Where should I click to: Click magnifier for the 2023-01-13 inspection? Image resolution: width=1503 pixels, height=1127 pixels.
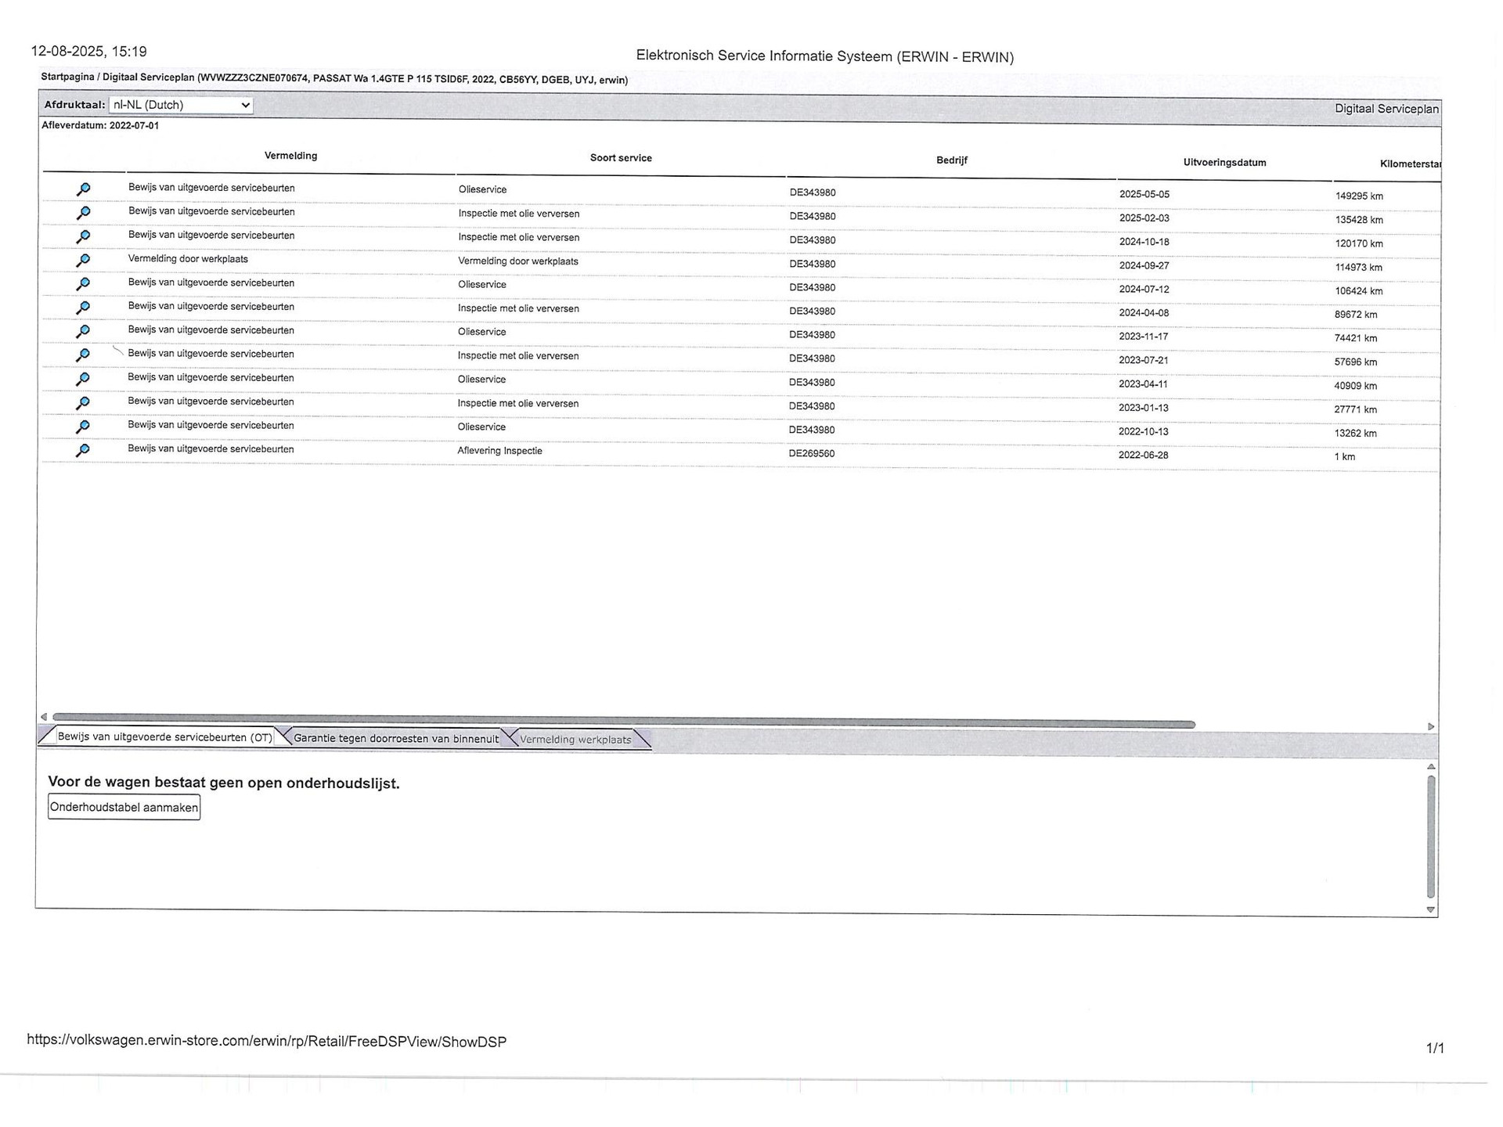tap(83, 403)
